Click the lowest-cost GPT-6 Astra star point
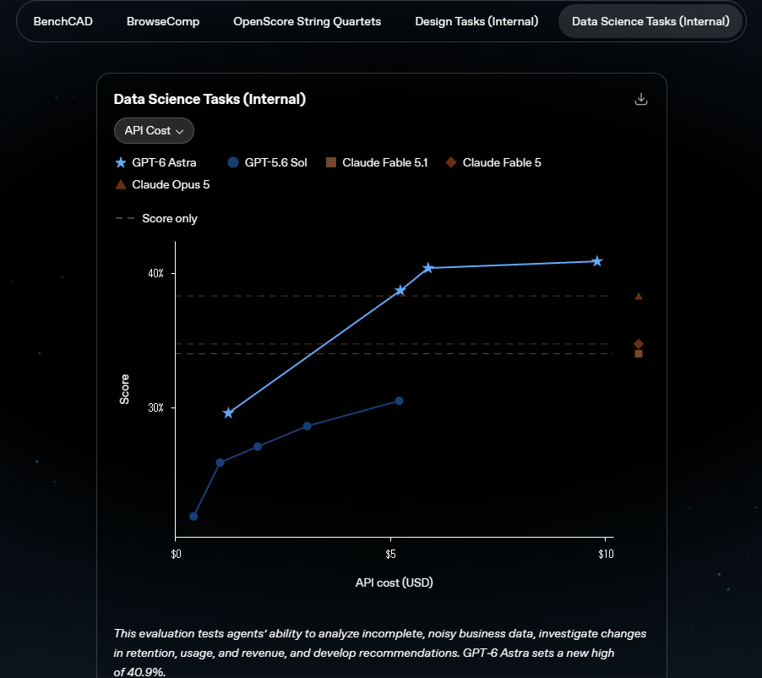Screen dimensions: 762x678 pyautogui.click(x=228, y=413)
